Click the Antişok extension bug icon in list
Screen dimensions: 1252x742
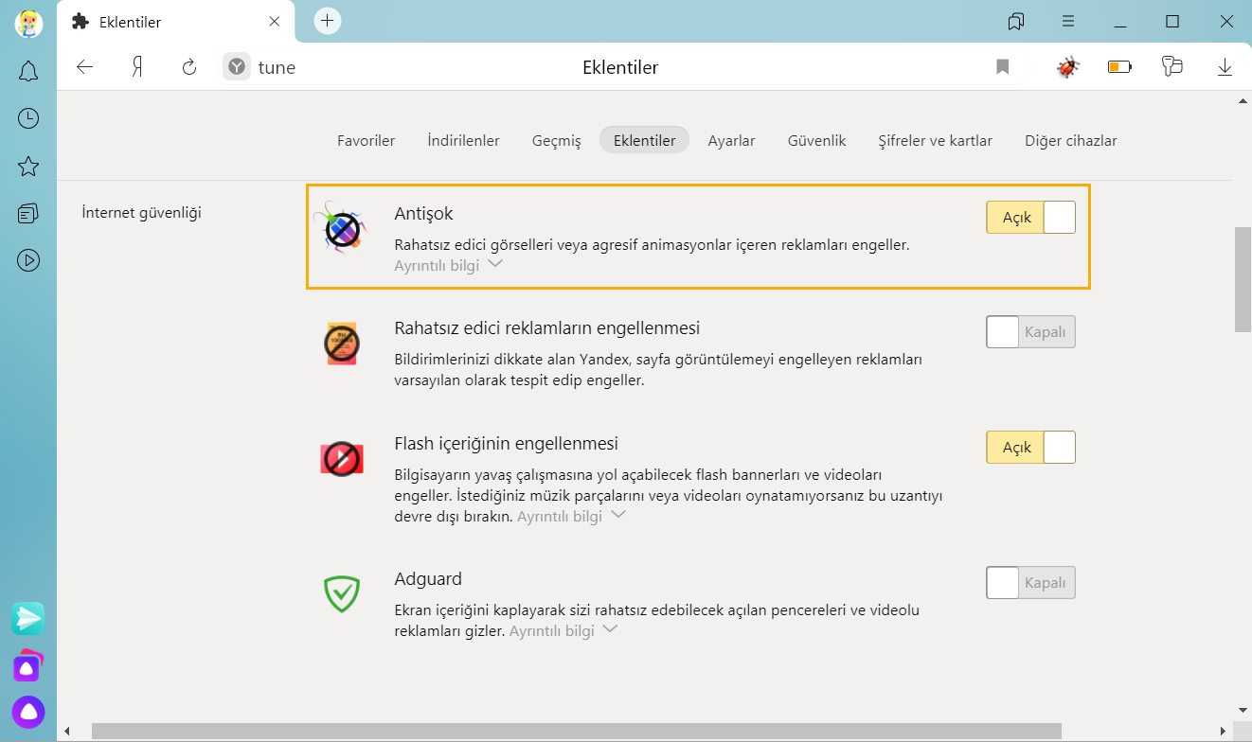340,228
